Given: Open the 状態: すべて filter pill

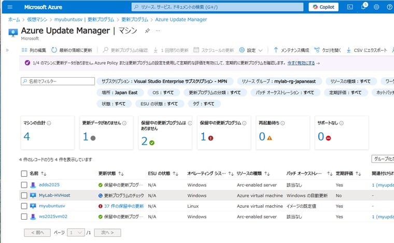Looking at the screenshot, I should (x=114, y=104).
